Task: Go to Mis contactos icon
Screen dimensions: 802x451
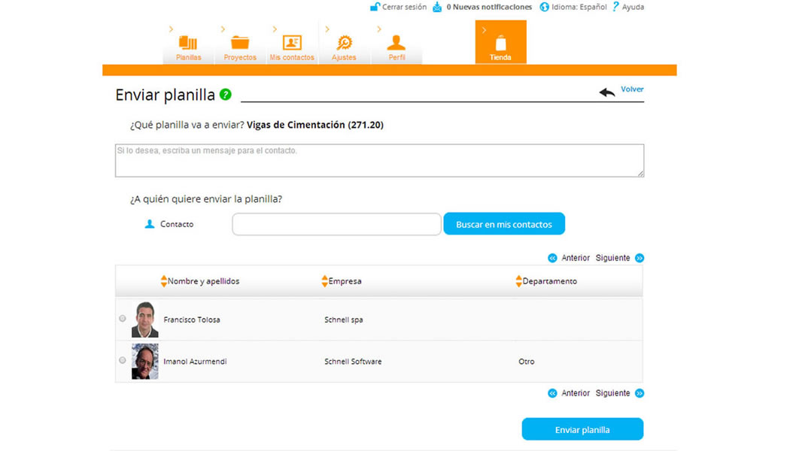Action: [292, 43]
